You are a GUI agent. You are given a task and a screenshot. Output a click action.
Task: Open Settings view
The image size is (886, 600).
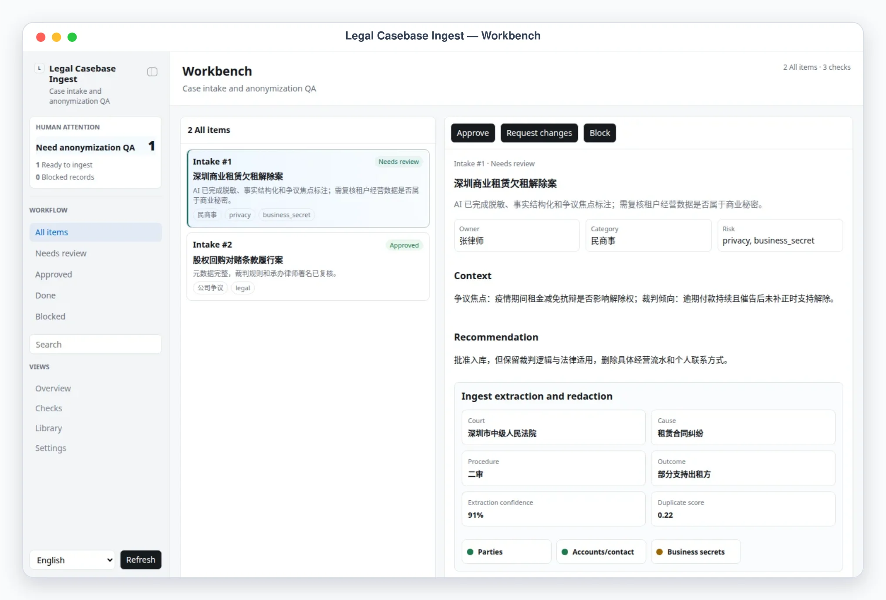tap(95, 448)
